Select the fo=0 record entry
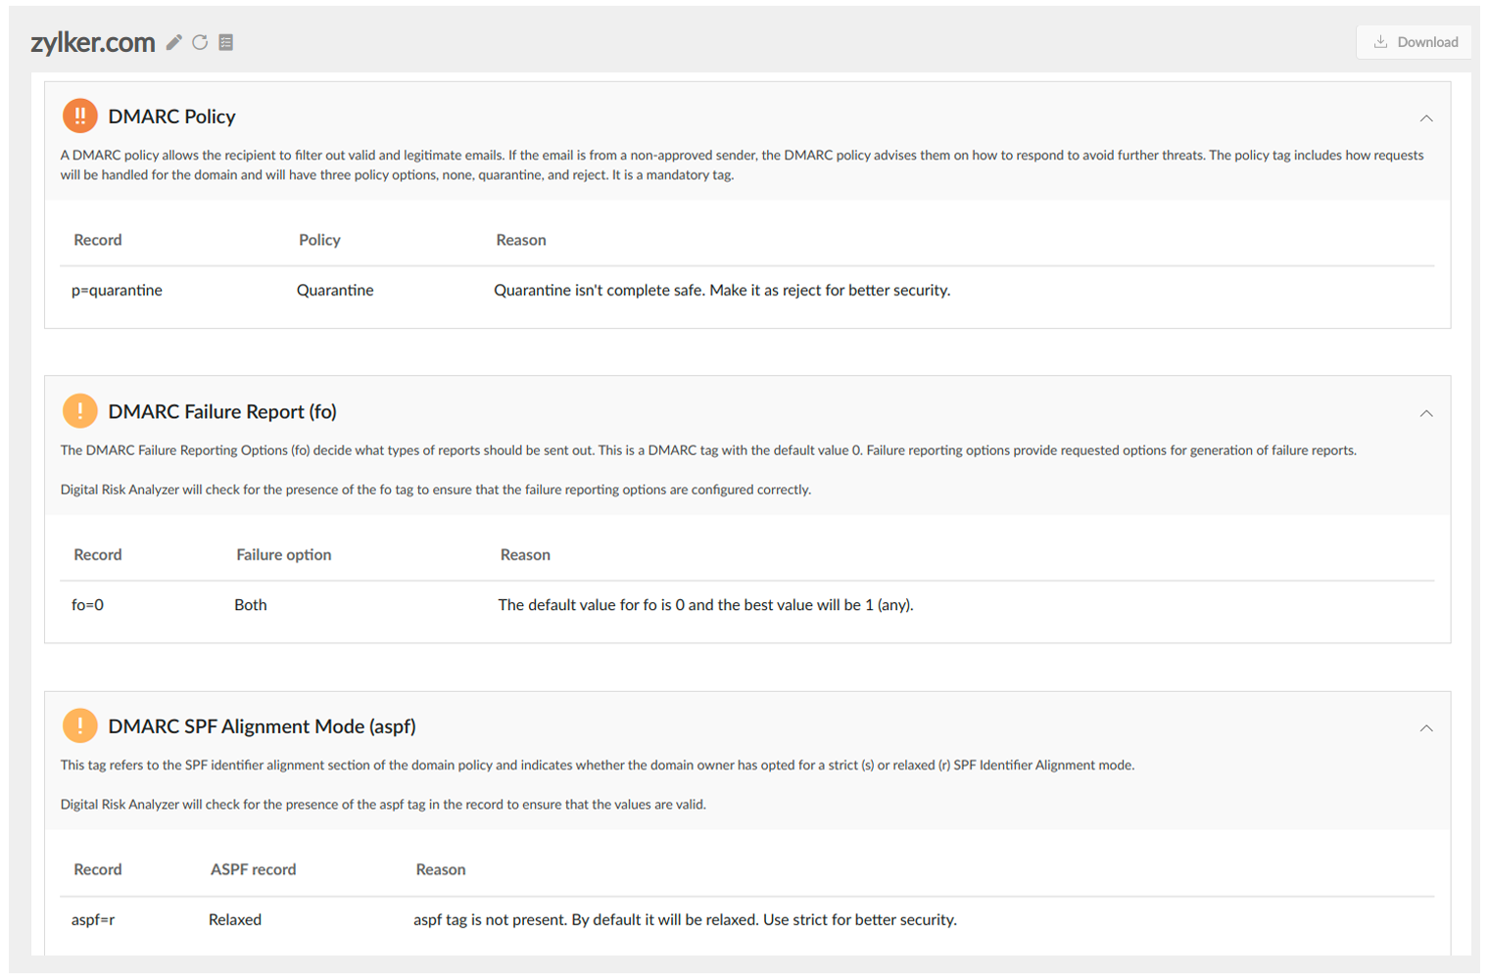1489x979 pixels. 87,605
